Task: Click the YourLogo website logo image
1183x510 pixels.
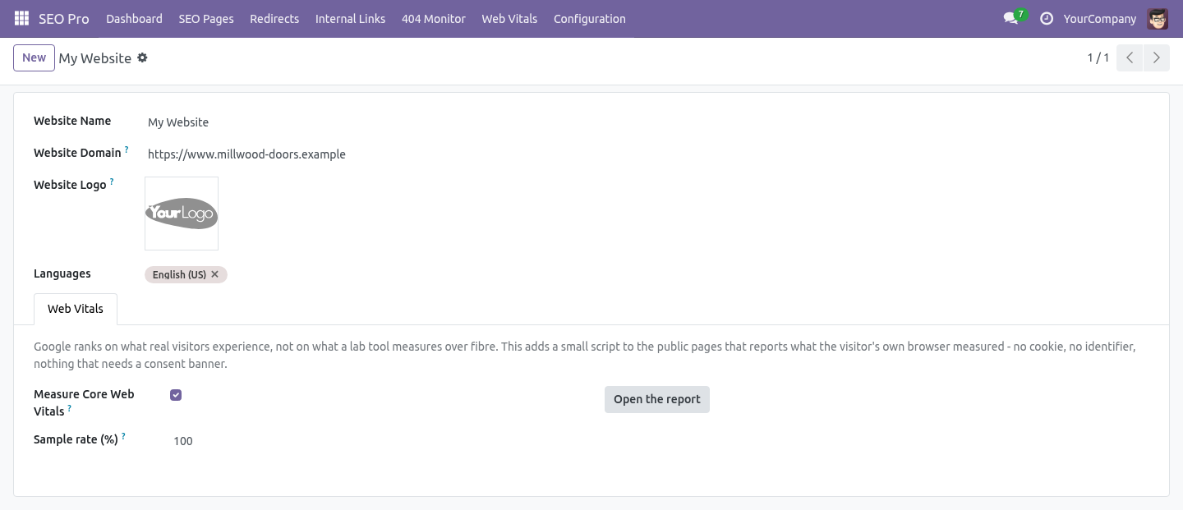Action: [x=182, y=214]
